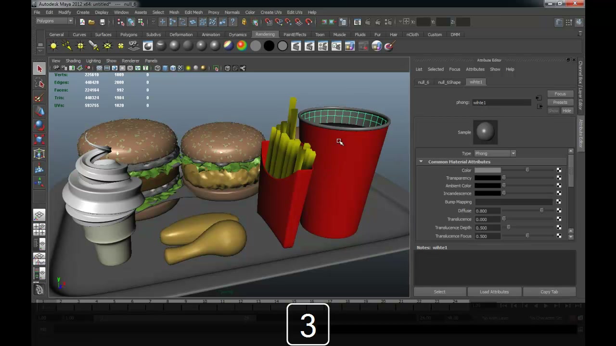Open the viewport Lighting menu
The image size is (616, 346).
93,61
